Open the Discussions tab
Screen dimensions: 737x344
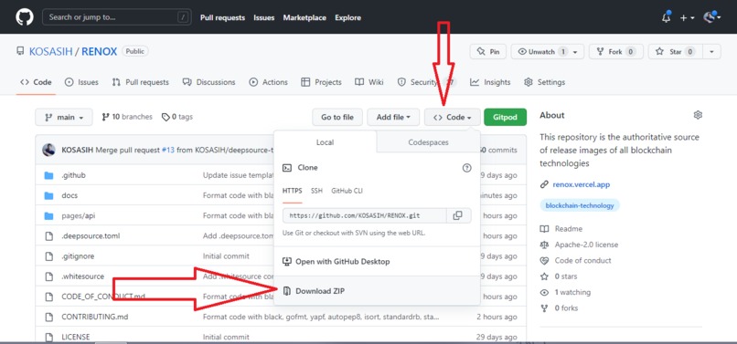209,82
